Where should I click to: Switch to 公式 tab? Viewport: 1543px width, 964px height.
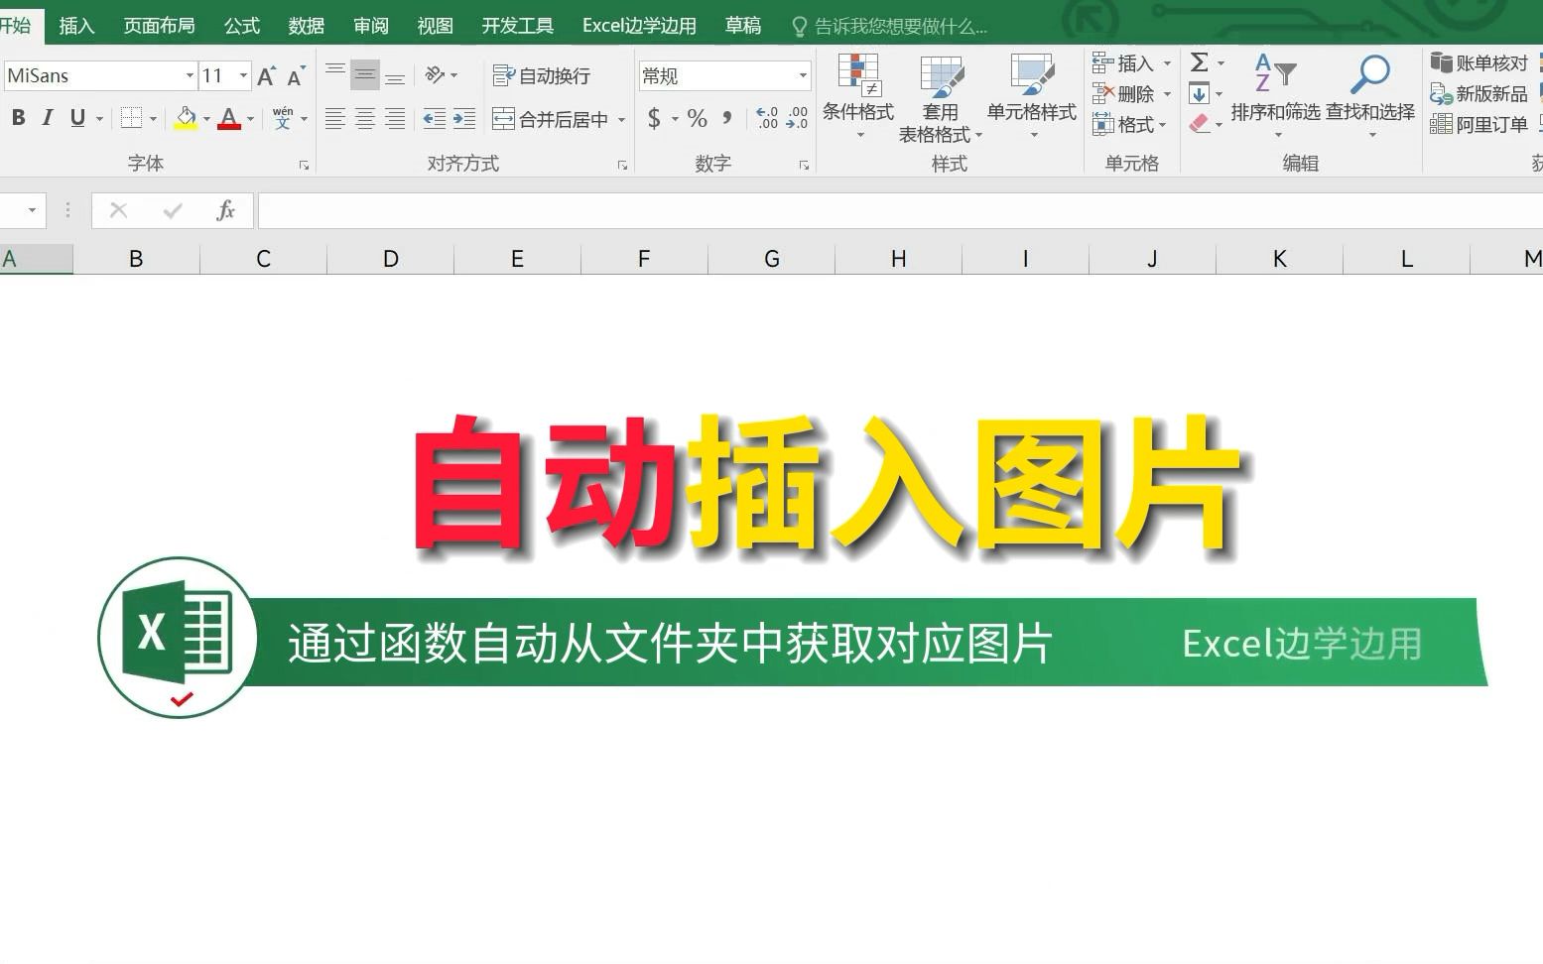241,26
